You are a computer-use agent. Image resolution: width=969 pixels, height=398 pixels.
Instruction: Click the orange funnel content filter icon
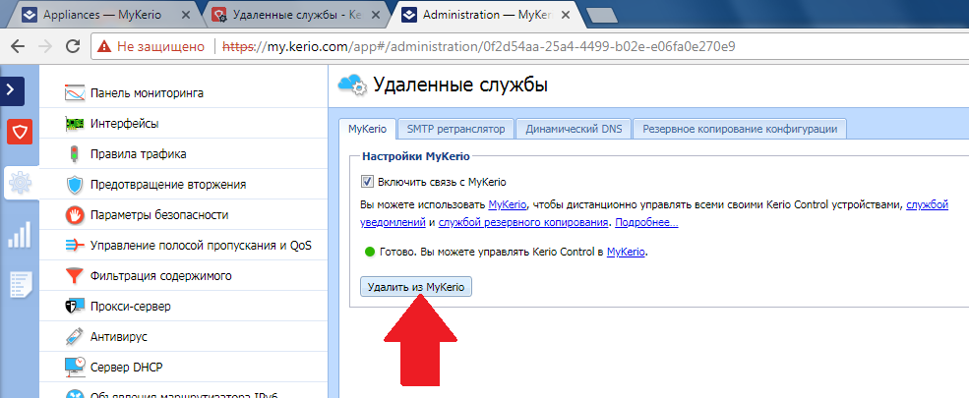(75, 276)
